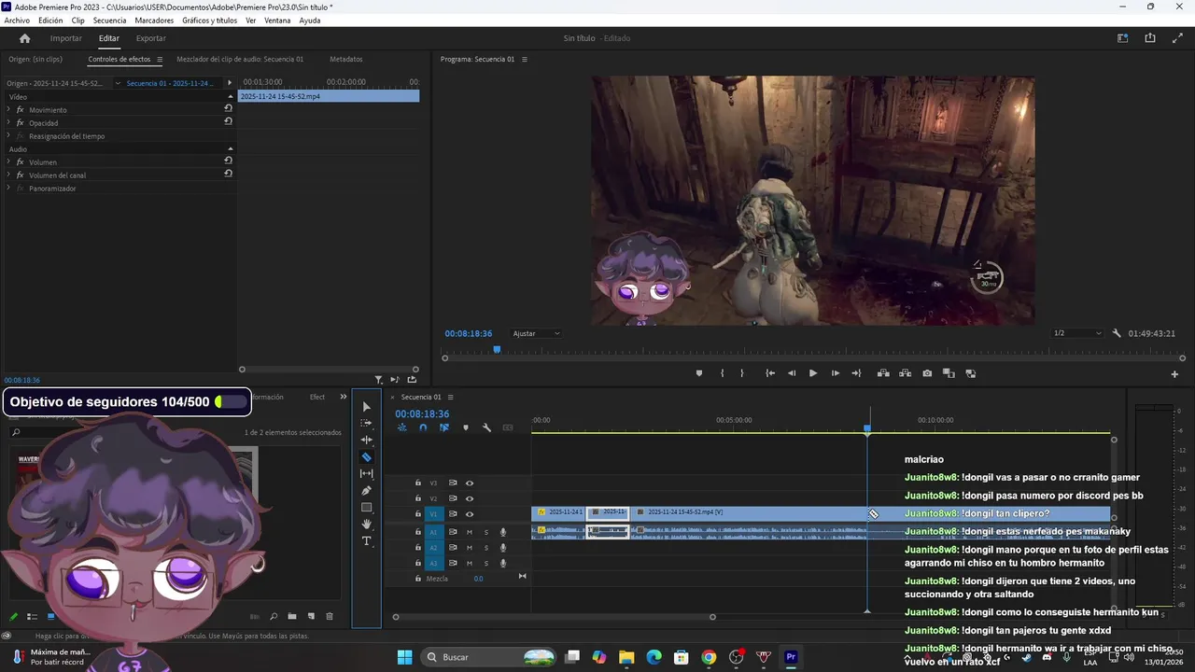Open timeline display settings wrench
The image size is (1195, 672).
[x=486, y=427]
